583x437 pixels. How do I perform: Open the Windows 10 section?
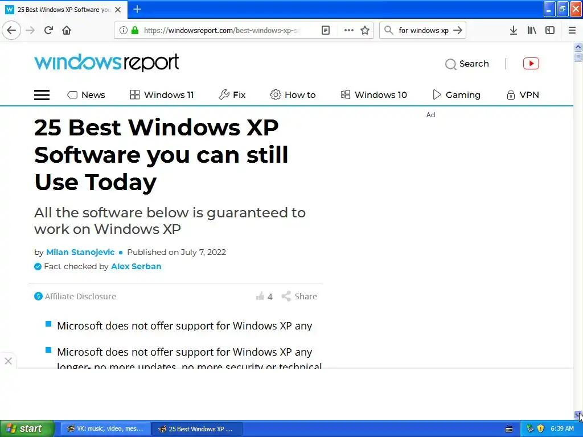pos(373,95)
